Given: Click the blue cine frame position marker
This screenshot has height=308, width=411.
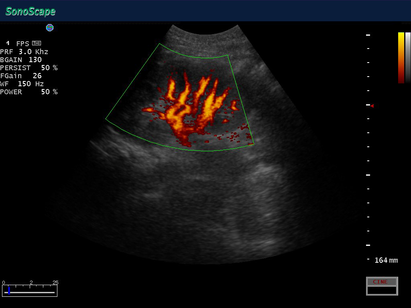Looking at the screenshot, I should [9, 290].
